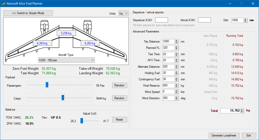This screenshot has width=259, height=140.
Task: Increase APU Time with up arrow
Action: pos(177,59)
